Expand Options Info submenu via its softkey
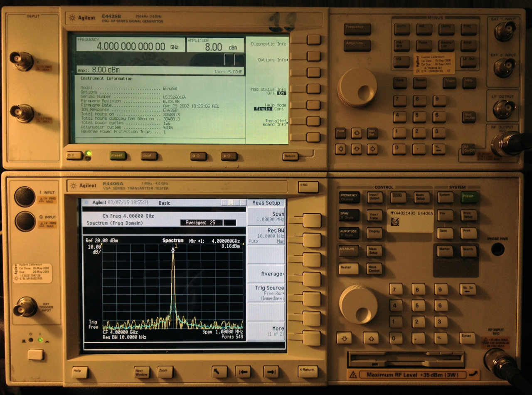Viewport: 532px width, 395px height. (314, 56)
